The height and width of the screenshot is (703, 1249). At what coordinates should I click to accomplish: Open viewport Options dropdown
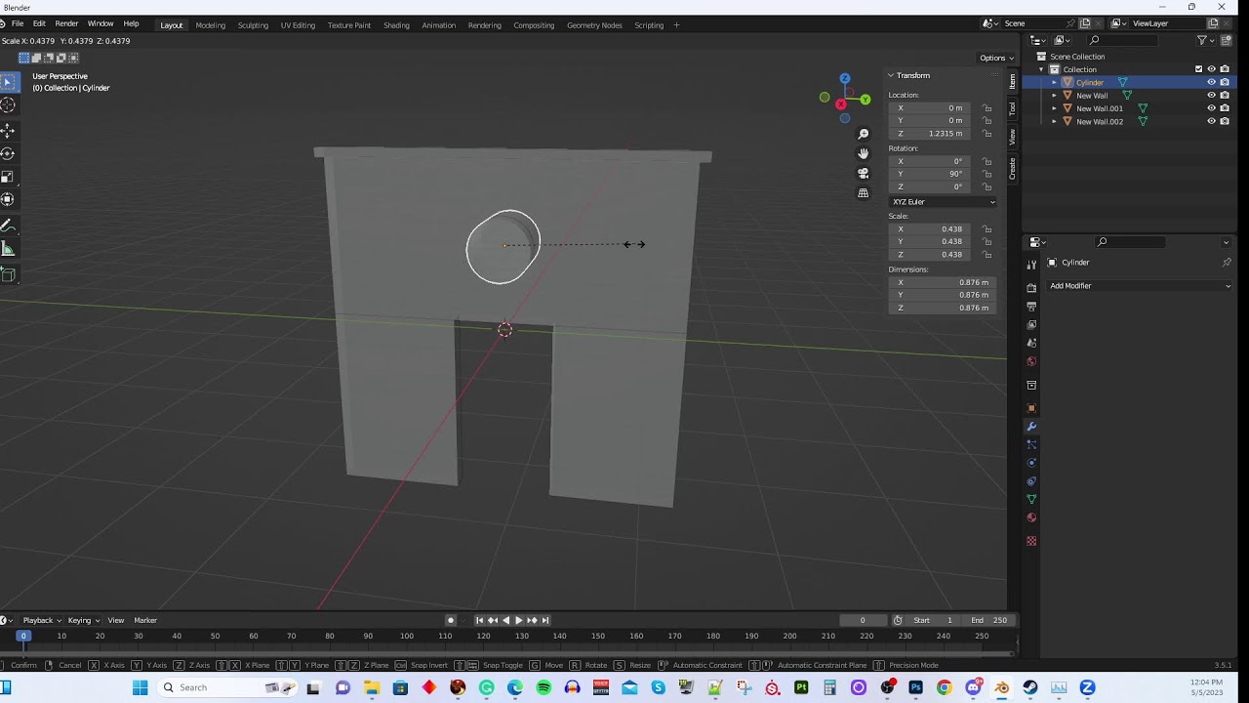[x=997, y=58]
